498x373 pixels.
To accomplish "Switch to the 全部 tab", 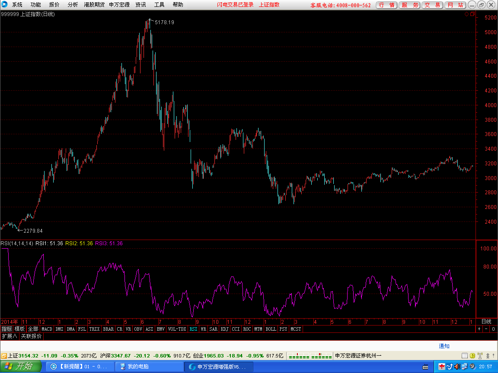I will (x=33, y=329).
